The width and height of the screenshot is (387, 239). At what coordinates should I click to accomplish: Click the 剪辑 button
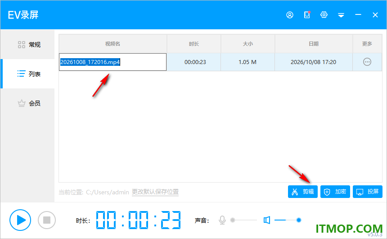tap(302, 192)
